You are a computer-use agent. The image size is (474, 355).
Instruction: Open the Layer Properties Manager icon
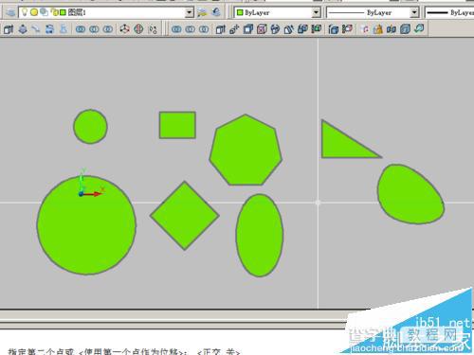point(10,12)
